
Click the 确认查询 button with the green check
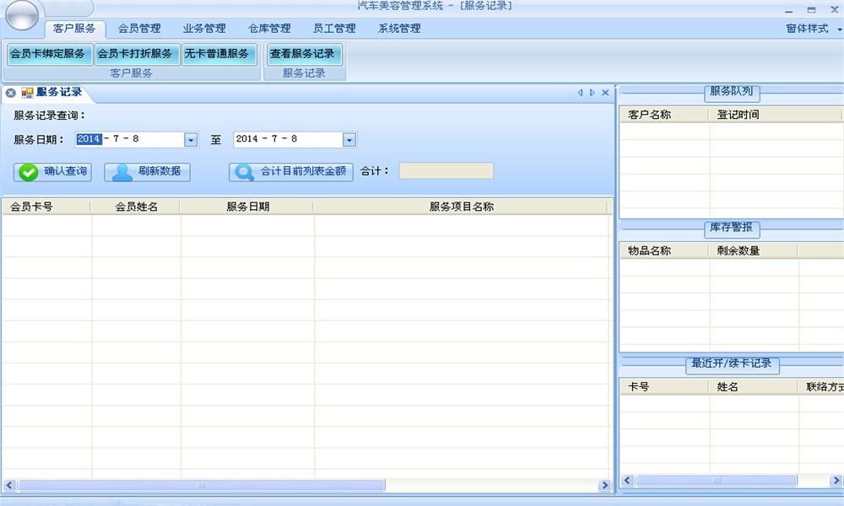pos(52,172)
